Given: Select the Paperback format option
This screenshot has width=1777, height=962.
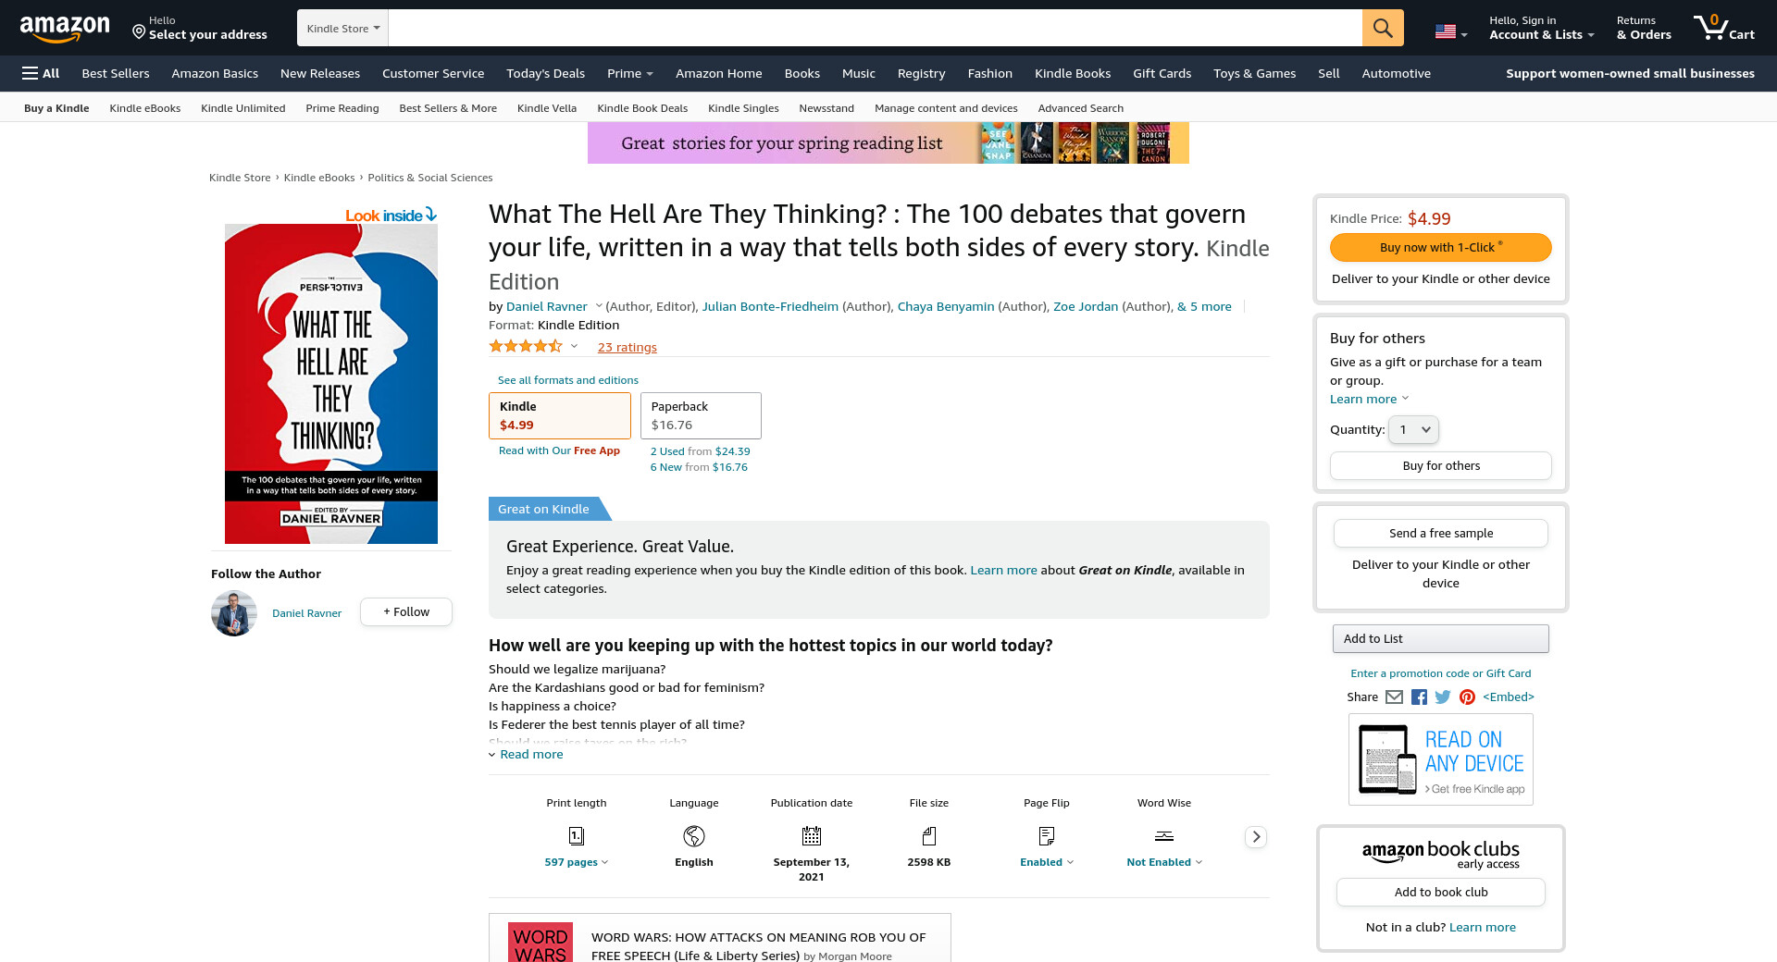Looking at the screenshot, I should 700,415.
